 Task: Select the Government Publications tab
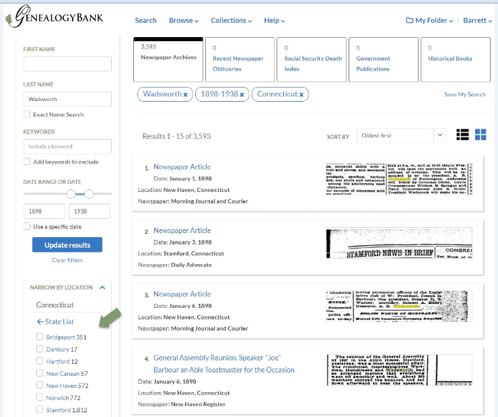click(384, 59)
